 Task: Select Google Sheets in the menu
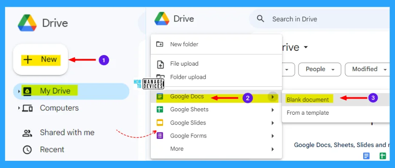[x=216, y=110]
